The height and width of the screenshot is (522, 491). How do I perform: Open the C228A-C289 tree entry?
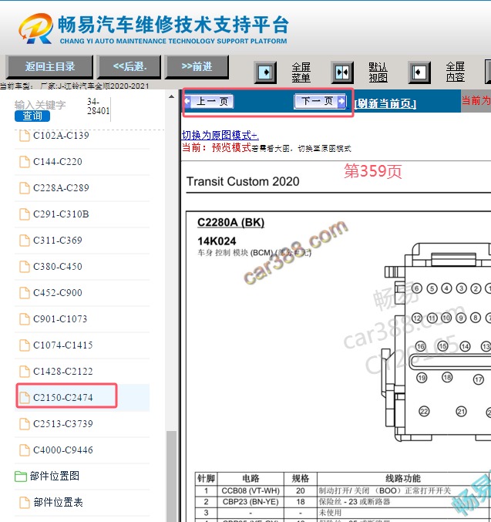(61, 188)
